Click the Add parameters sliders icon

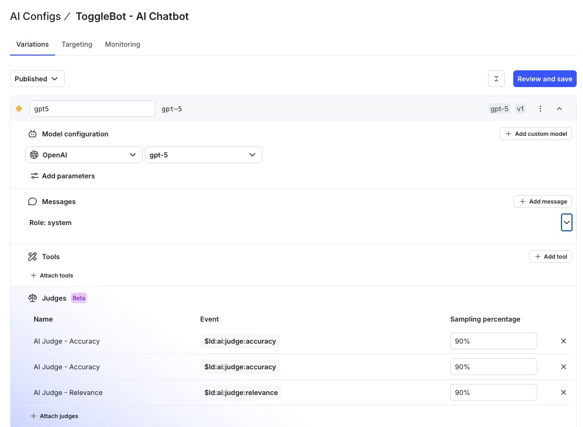click(34, 176)
